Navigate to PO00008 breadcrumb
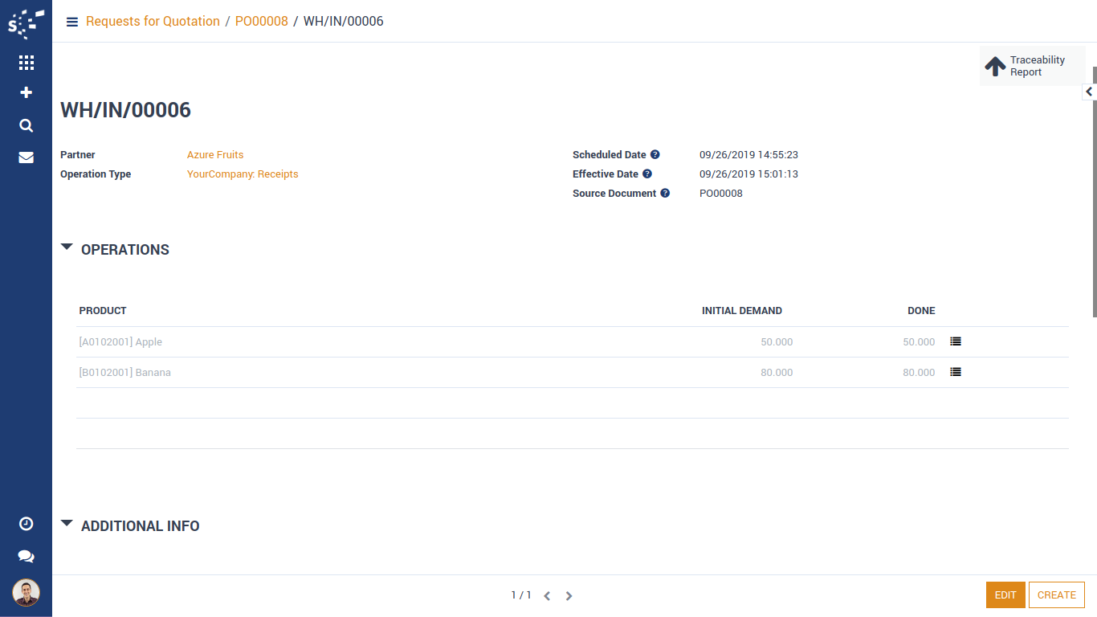Viewport: 1097px width, 617px height. coord(261,22)
